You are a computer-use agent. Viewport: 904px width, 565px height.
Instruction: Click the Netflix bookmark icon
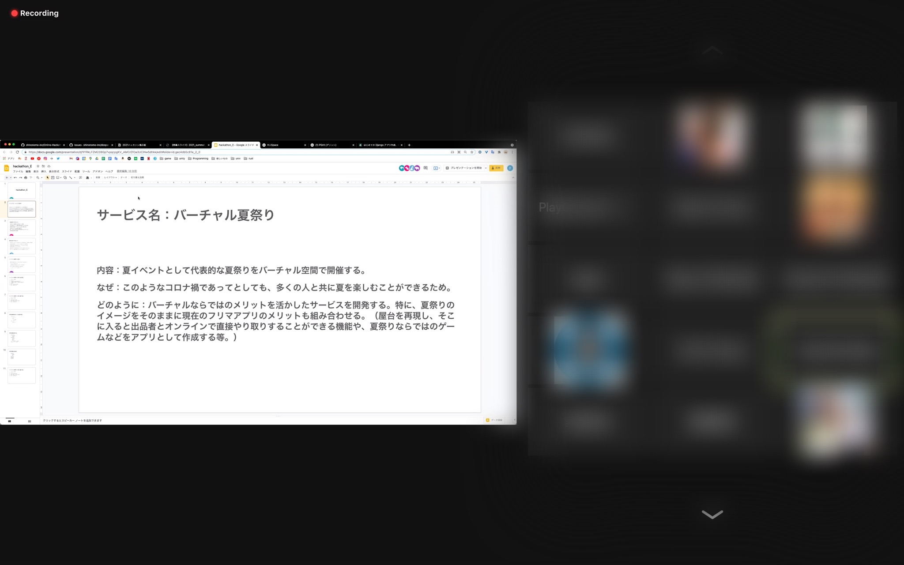[149, 158]
